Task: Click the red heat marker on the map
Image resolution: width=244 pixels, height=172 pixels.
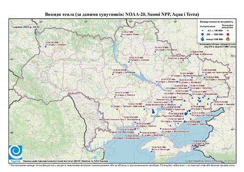Action: click(x=117, y=109)
